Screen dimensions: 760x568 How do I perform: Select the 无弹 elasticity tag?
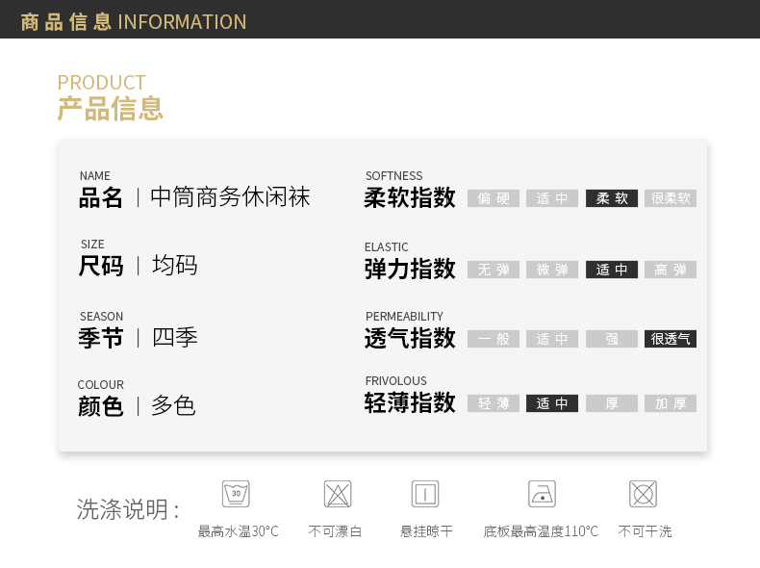tap(494, 270)
